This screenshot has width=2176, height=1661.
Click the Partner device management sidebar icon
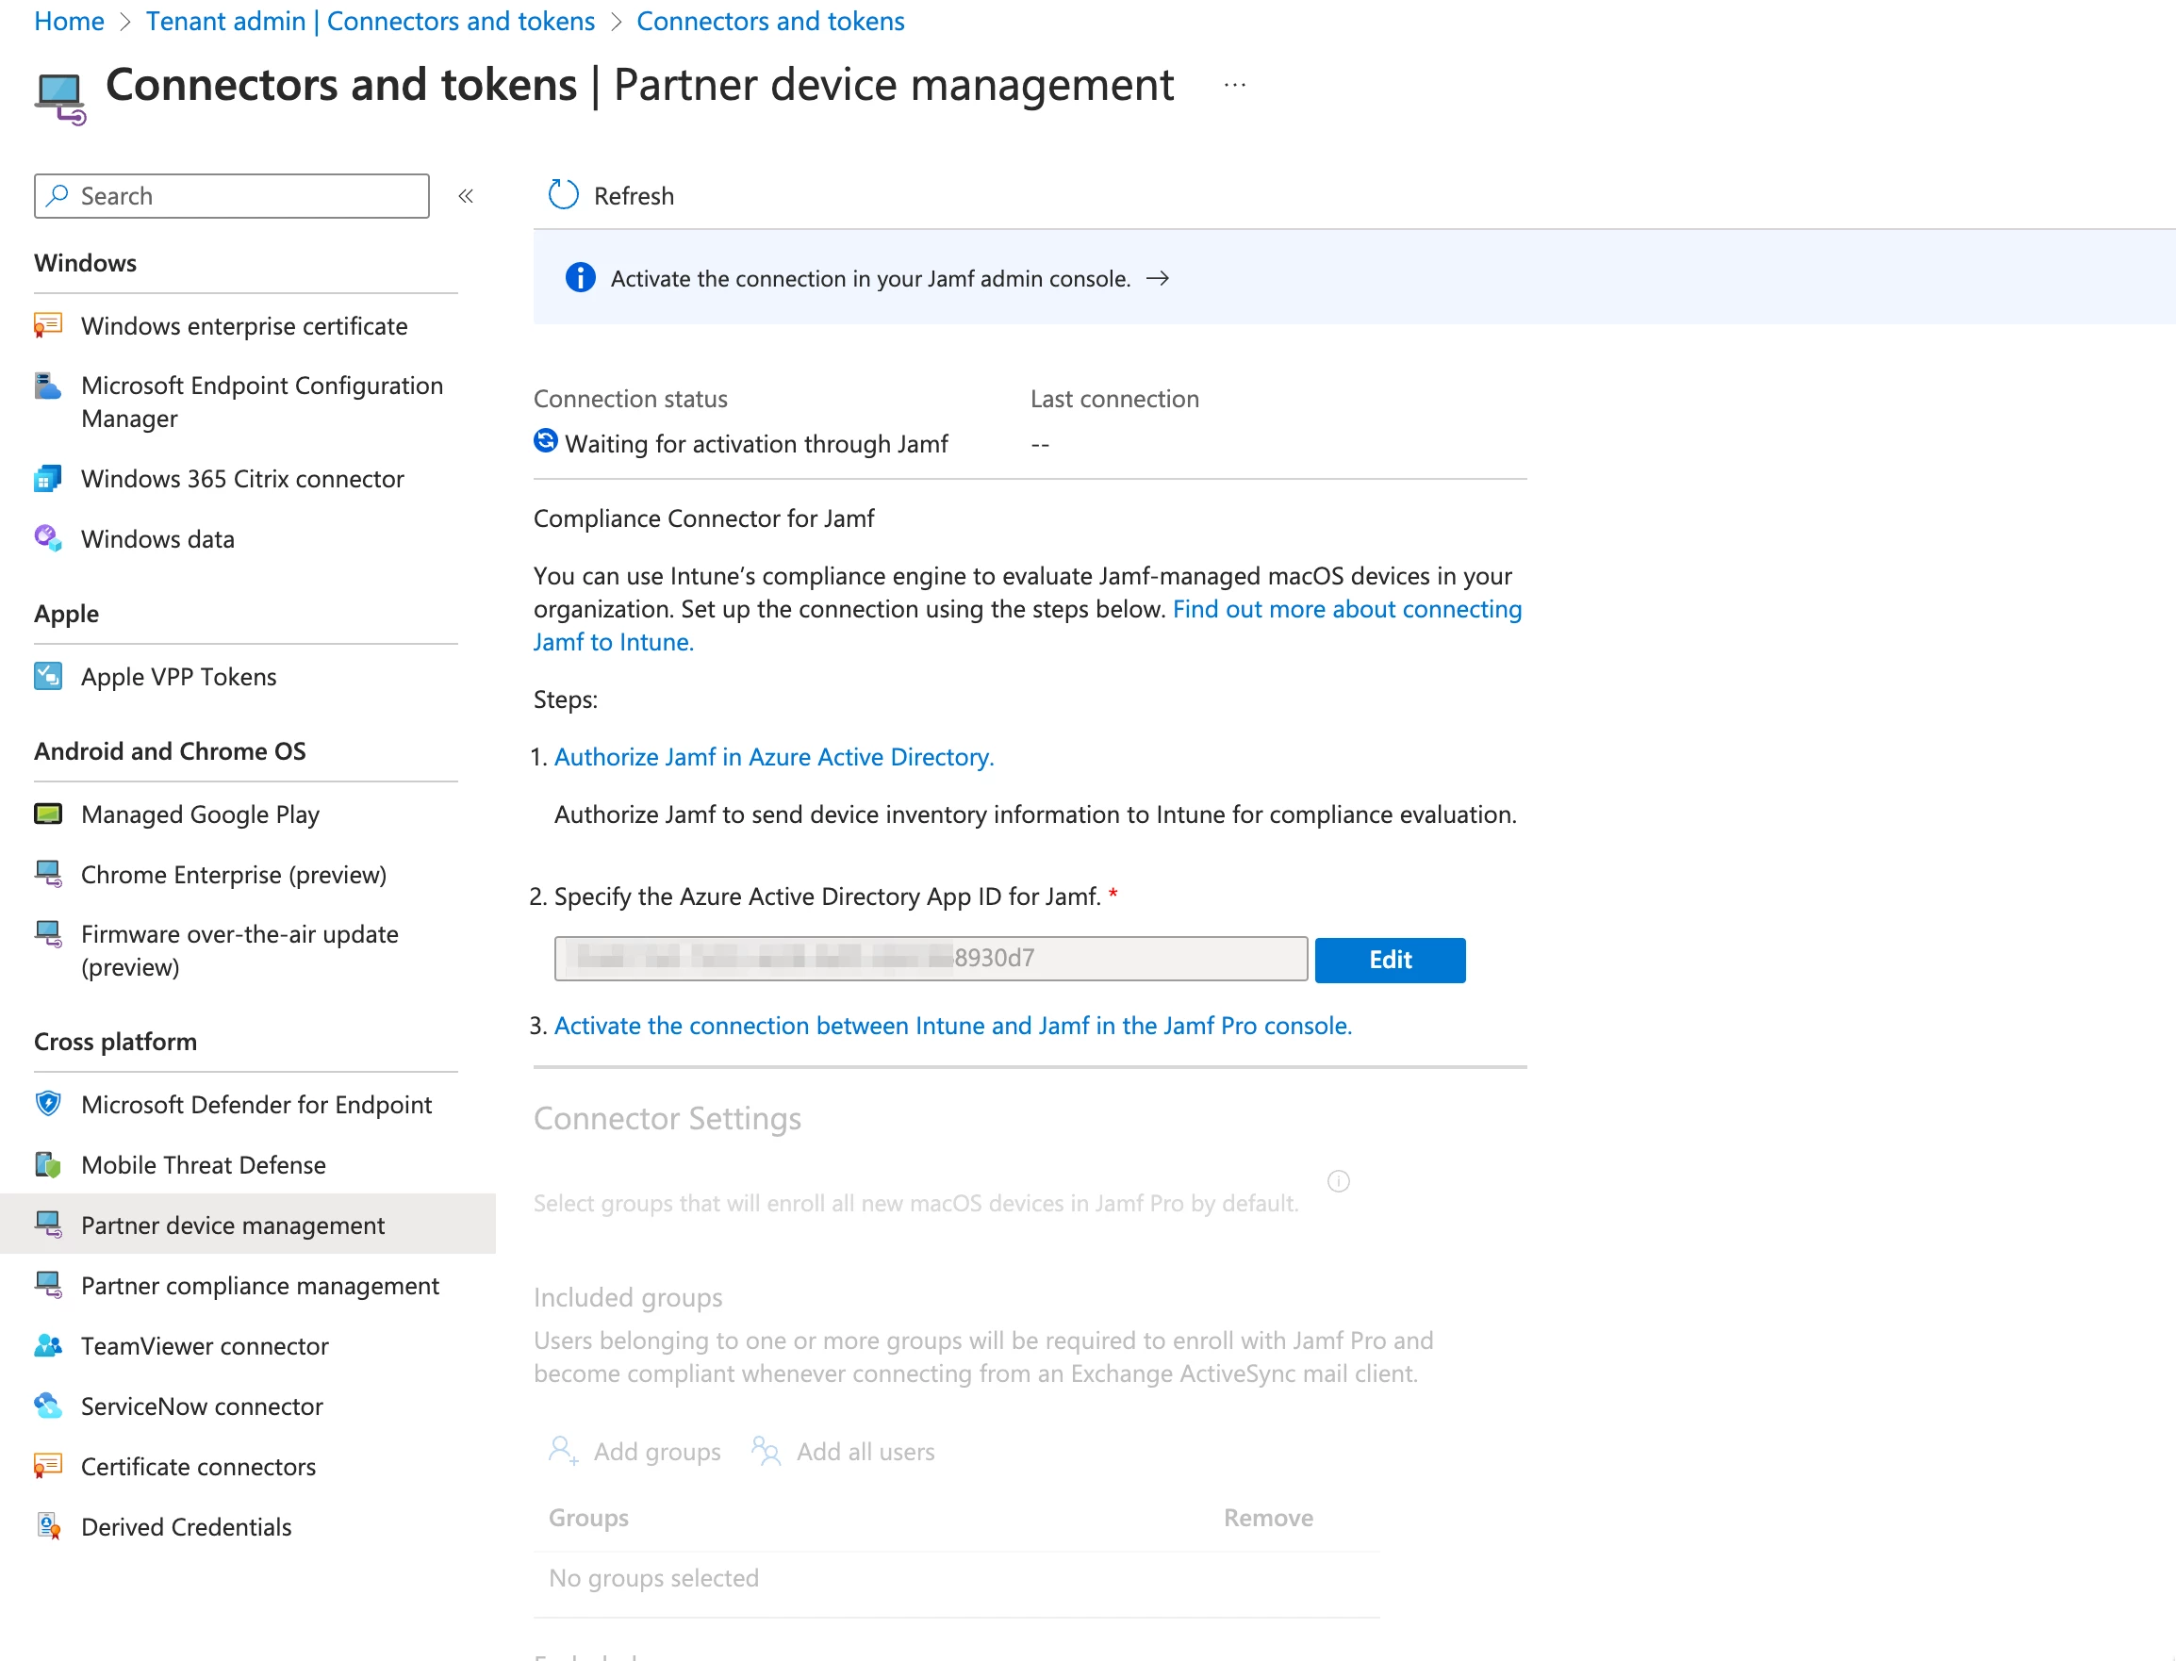click(47, 1224)
